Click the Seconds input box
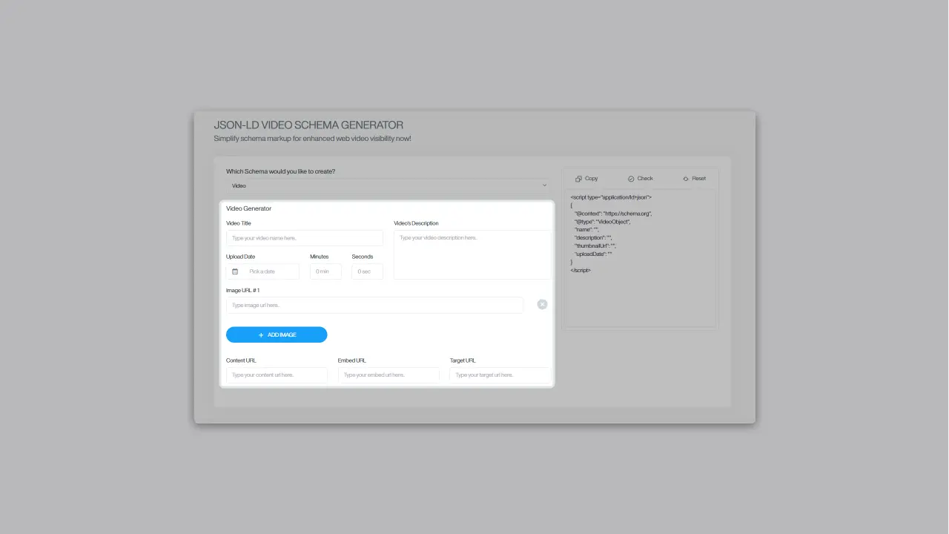 click(367, 271)
